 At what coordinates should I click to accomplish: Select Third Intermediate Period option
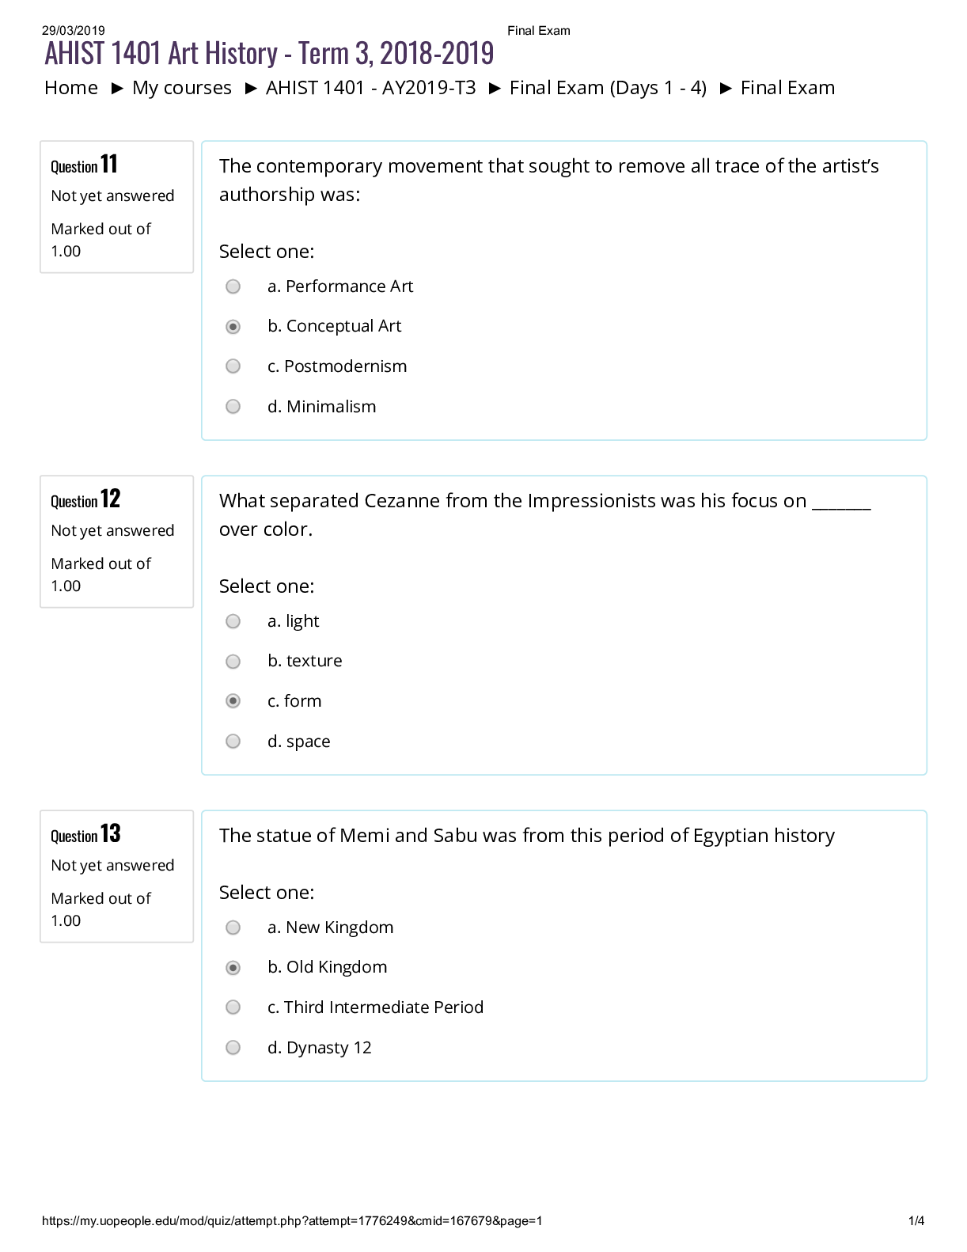point(233,1007)
